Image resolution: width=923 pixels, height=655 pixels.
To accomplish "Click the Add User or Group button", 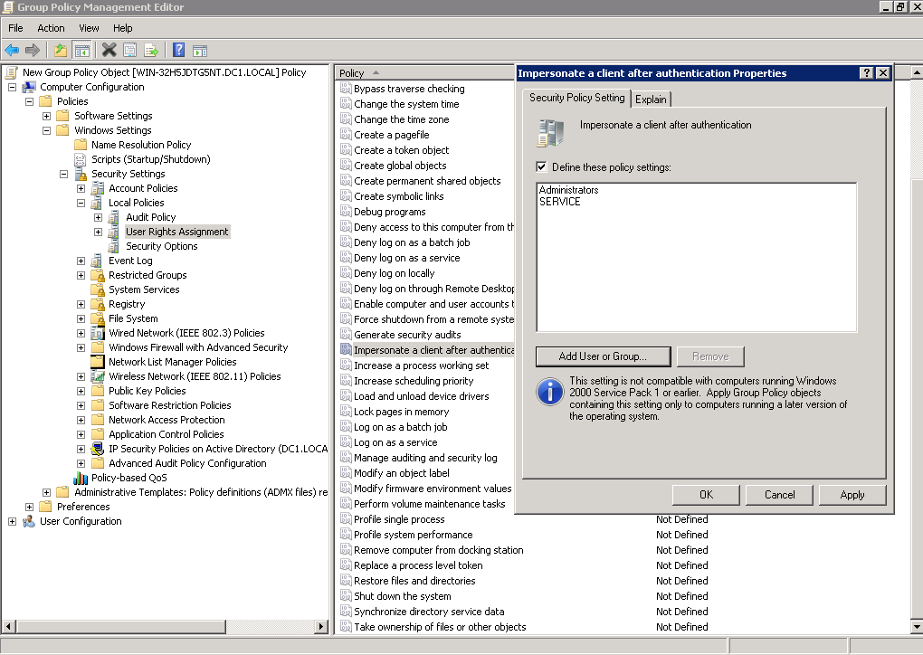I will coord(603,356).
